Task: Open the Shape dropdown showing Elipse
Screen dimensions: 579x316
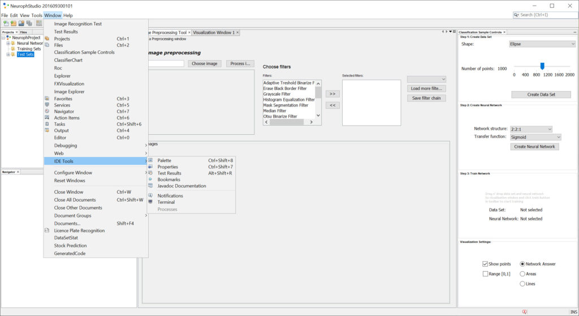Action: coord(542,44)
